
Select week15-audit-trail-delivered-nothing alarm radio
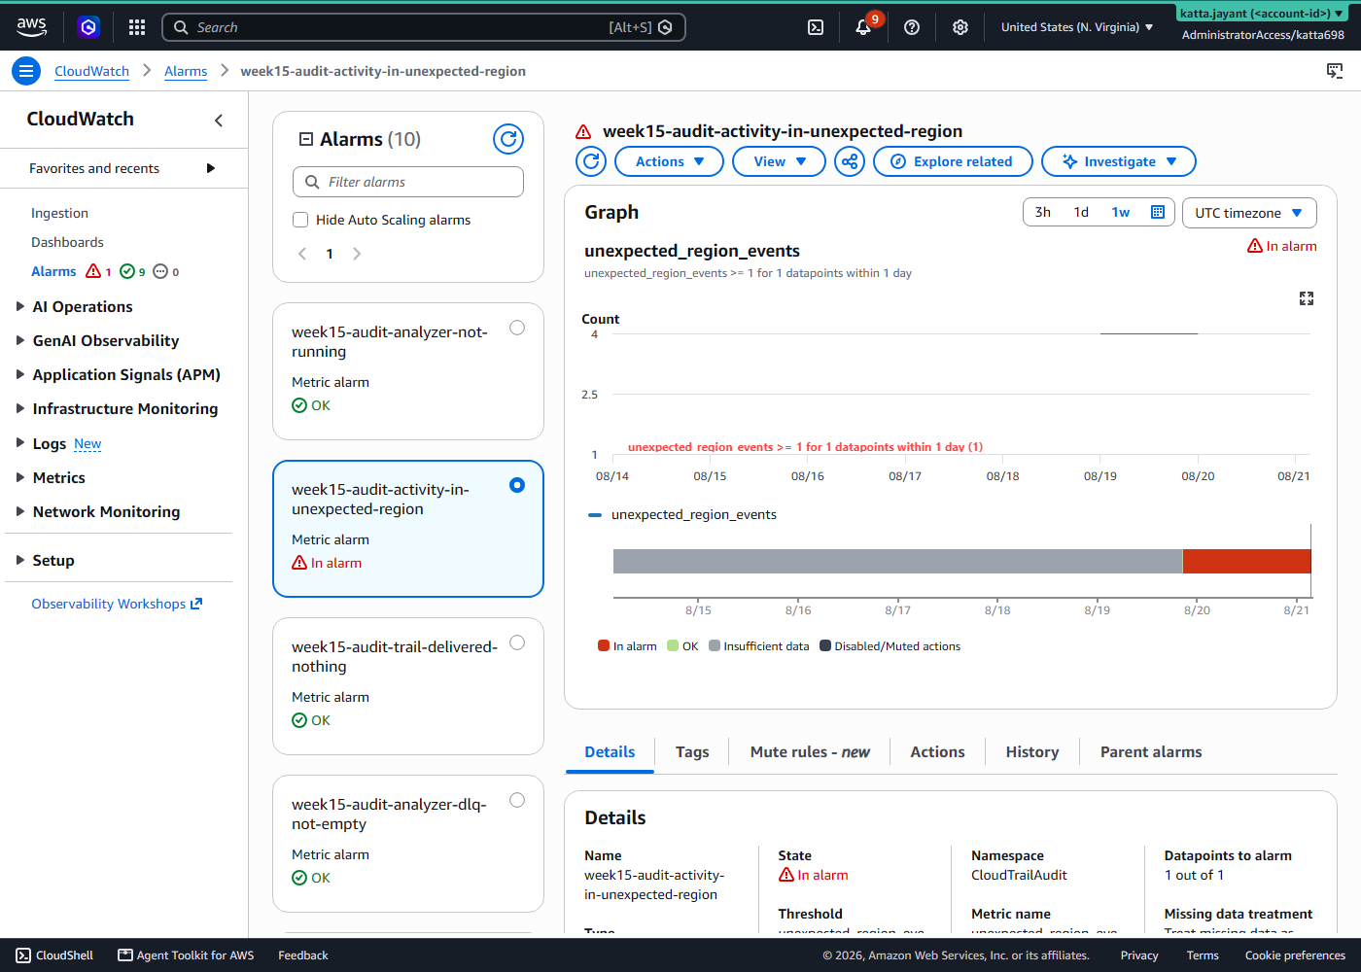click(517, 642)
